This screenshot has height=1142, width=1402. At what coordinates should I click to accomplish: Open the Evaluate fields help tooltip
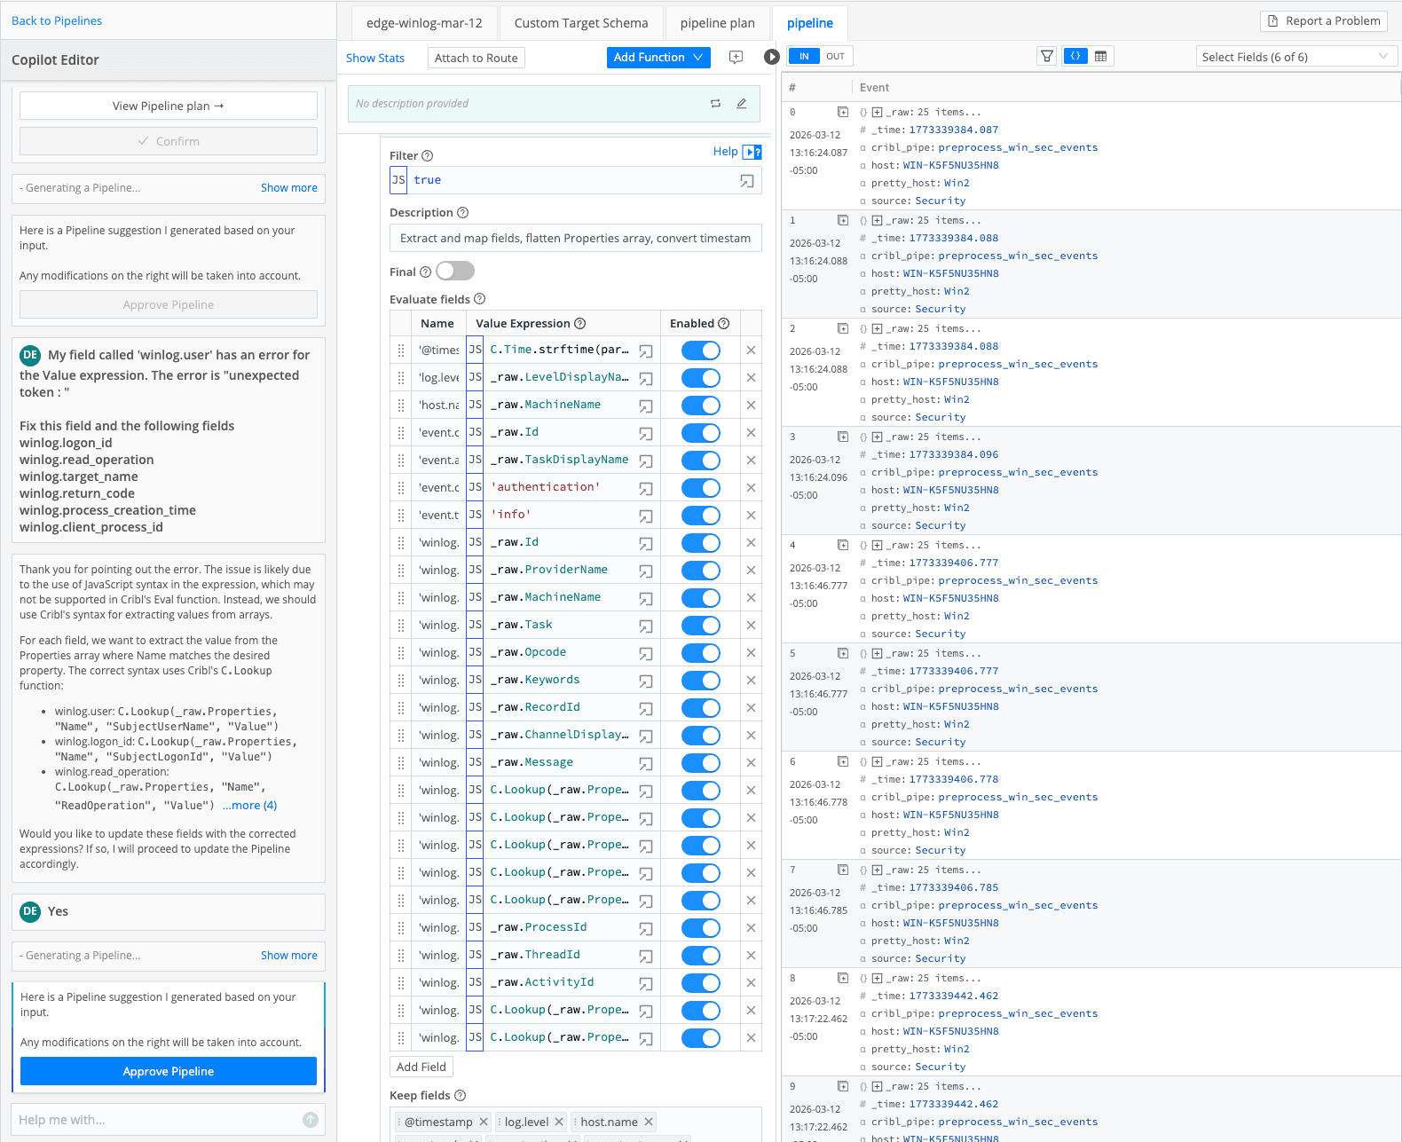(480, 299)
